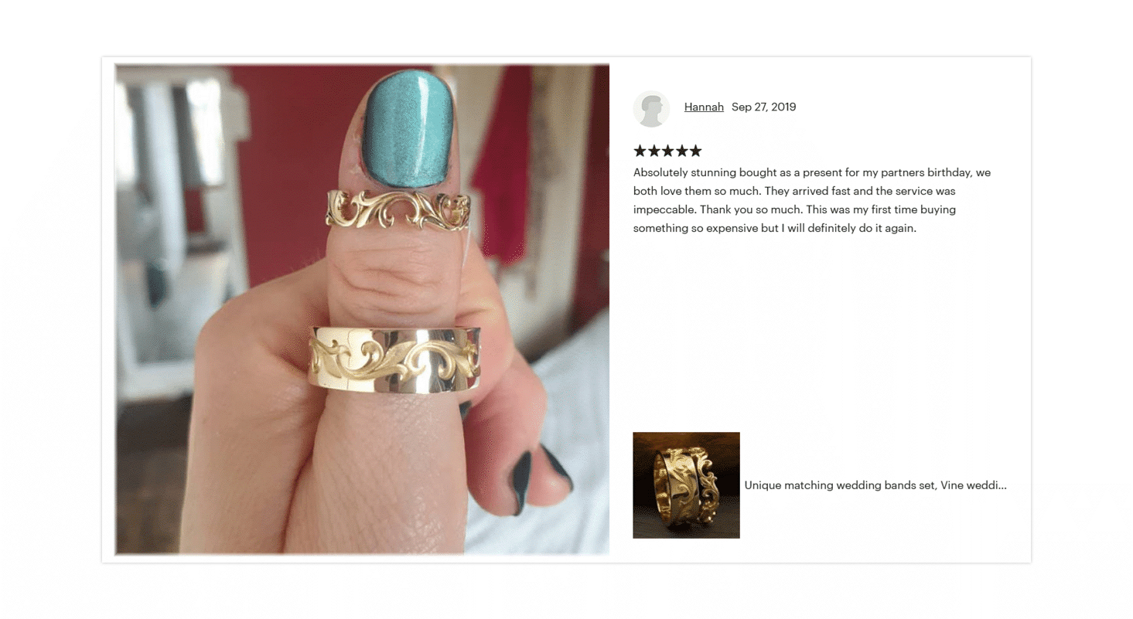Open the Hannah reviewer profile link
Screen dimensions: 1133x619
704,107
